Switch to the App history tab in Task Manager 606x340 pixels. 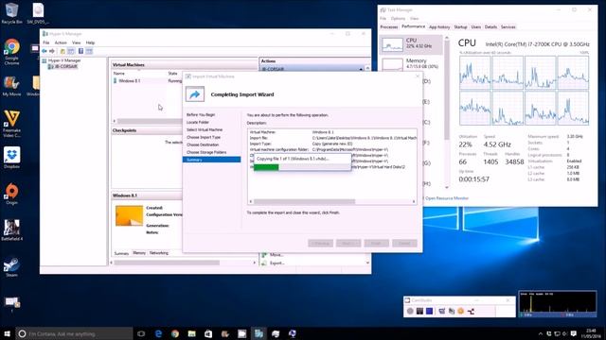439,27
